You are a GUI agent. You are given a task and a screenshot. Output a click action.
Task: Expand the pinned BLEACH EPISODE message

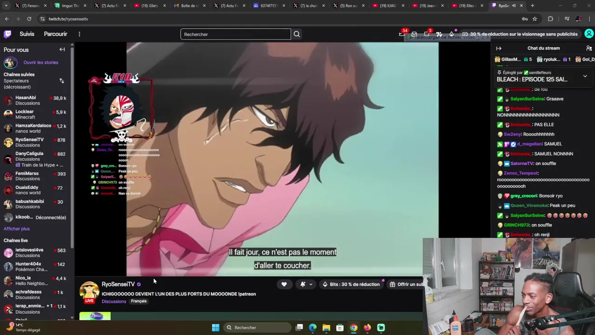tap(585, 76)
